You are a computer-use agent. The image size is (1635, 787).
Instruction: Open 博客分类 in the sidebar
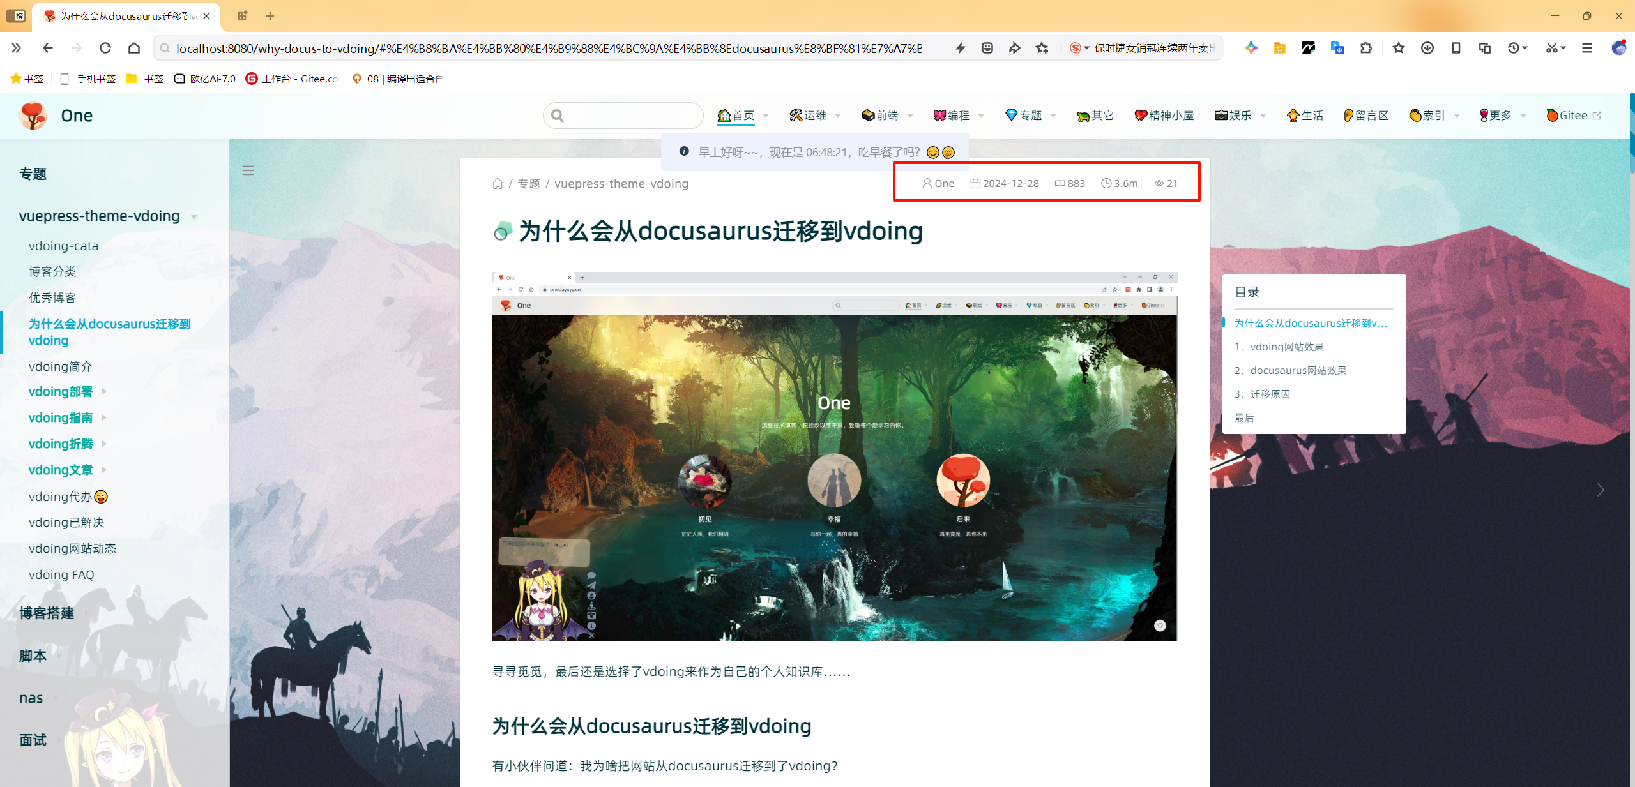tap(52, 272)
